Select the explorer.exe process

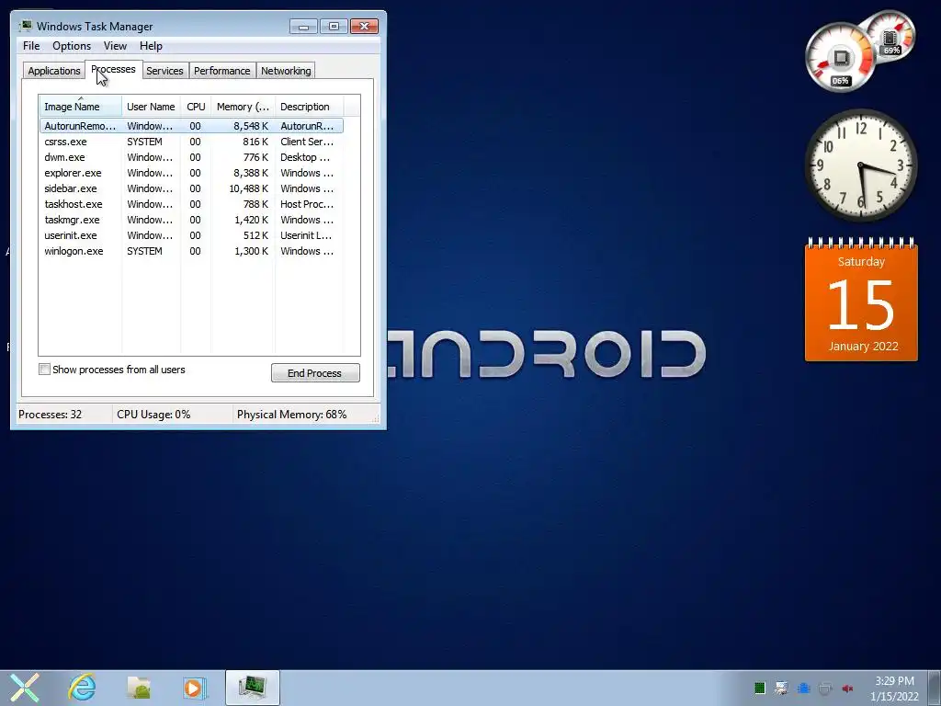[191, 173]
